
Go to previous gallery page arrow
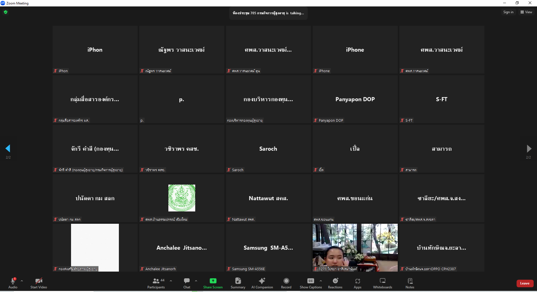point(8,148)
